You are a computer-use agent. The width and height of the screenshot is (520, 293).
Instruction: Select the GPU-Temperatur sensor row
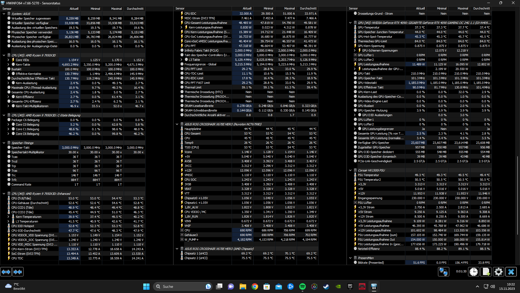368,27
